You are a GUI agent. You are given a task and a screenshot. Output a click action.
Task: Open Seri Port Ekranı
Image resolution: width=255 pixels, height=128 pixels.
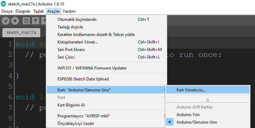click(107, 50)
